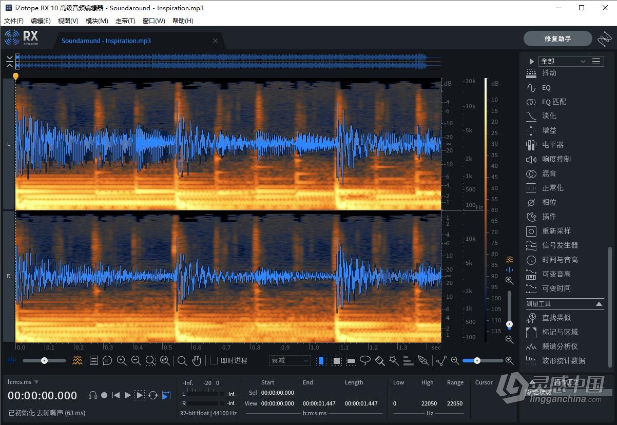The image size is (617, 425).
Task: Open the comment marker tool
Action: (107, 361)
